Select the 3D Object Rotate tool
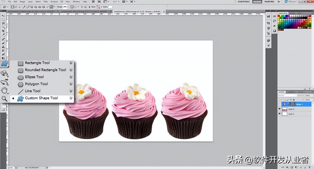The image size is (314, 169). (x=4, y=74)
